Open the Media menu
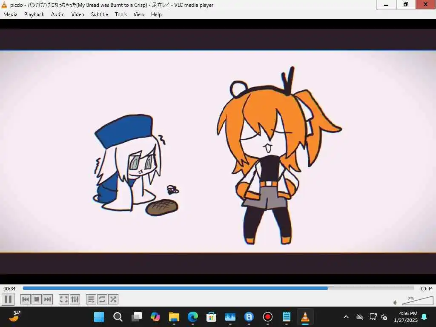 [x=10, y=14]
